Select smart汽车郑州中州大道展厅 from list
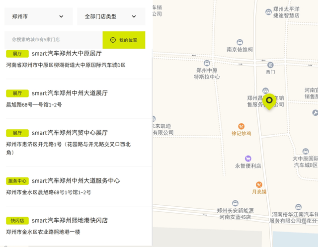This screenshot has height=247, width=318. coord(70,93)
